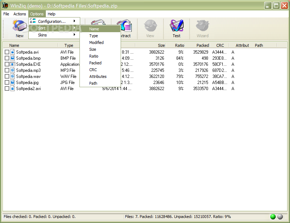290x223 pixels.
Task: Click size value 3622120
Action: pos(156,76)
